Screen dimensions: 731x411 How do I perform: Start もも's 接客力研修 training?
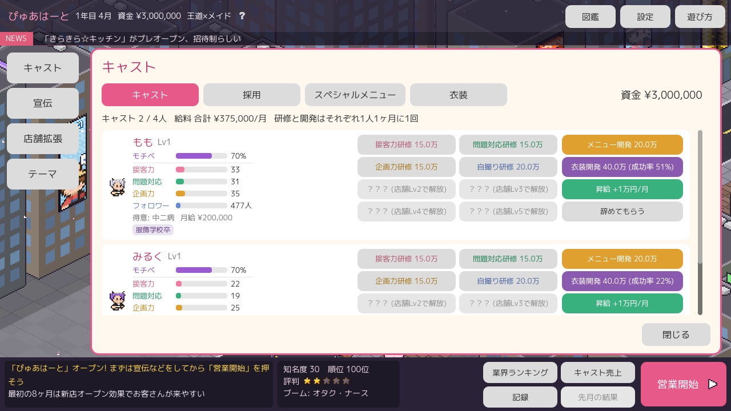[x=407, y=144]
